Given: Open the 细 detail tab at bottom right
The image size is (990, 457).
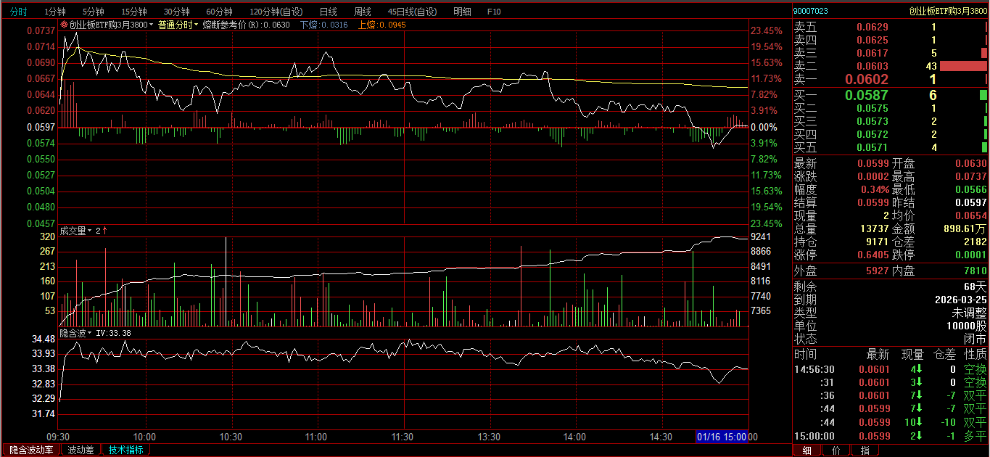Looking at the screenshot, I should 807,450.
